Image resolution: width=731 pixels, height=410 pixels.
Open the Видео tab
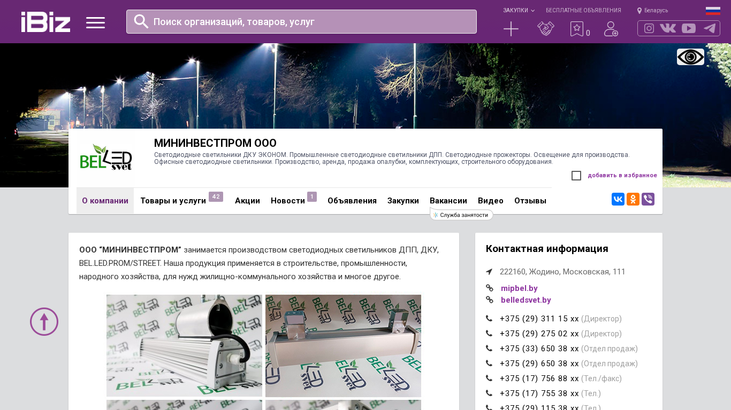[491, 201]
